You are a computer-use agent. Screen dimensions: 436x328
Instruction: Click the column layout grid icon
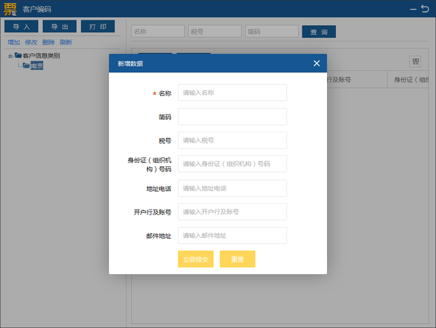416,61
